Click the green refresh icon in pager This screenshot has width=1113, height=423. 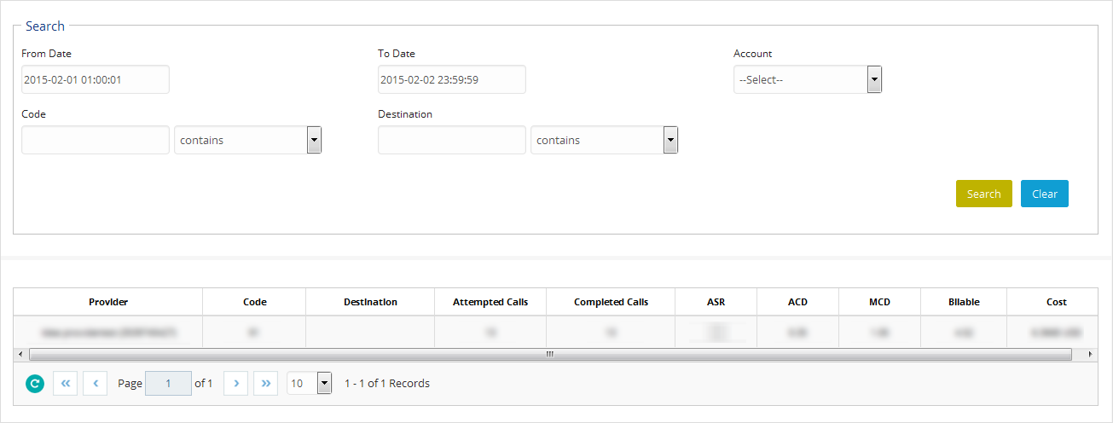tap(34, 384)
